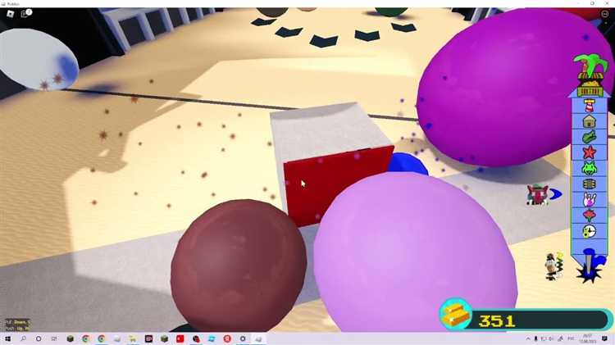This screenshot has width=615, height=345.
Task: Open the Windows Start menu
Action: pos(7,338)
